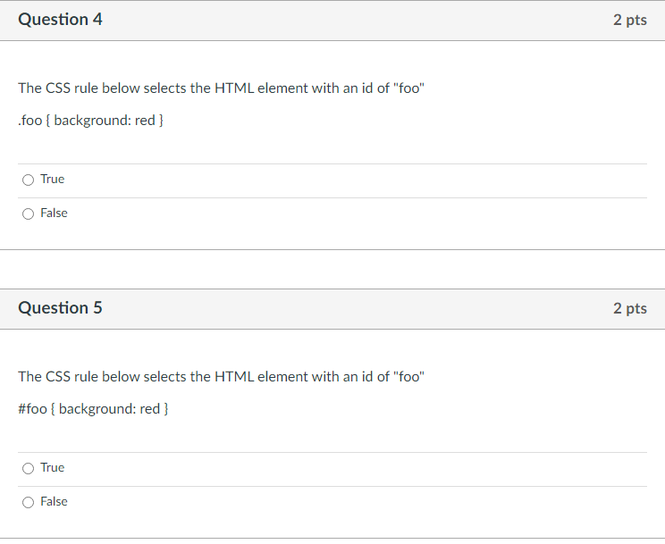Screen dimensions: 665x544
Task: Select False for Question 4
Action: tap(29, 213)
